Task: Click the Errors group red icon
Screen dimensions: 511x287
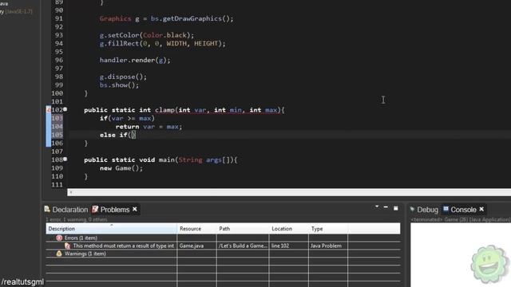Action: click(59, 238)
